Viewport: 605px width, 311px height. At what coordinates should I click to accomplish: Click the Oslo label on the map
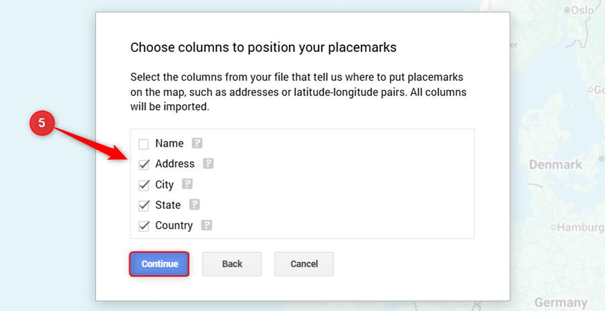click(582, 10)
